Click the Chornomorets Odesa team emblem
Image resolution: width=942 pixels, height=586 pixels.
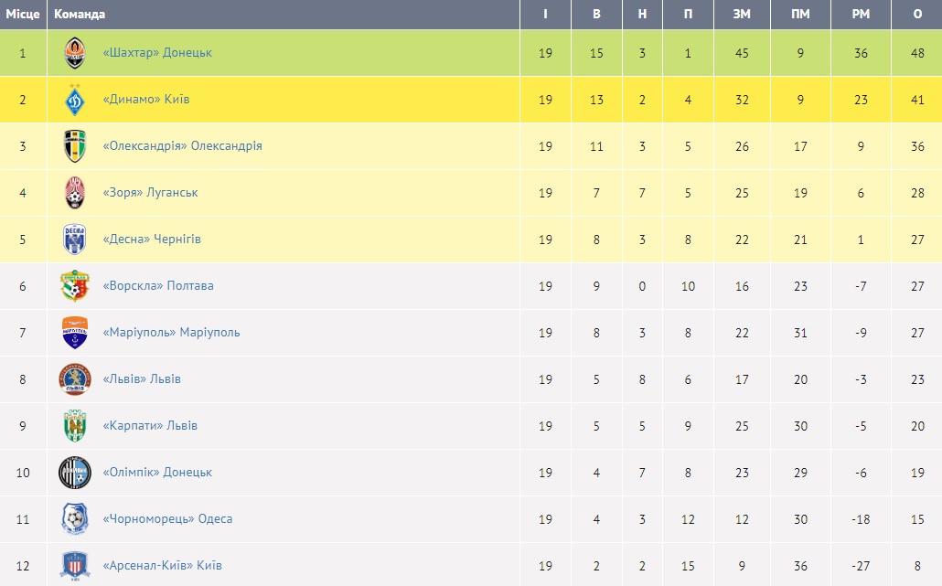[75, 519]
